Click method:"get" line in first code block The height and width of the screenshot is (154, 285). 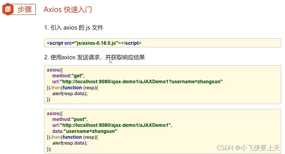69,76
